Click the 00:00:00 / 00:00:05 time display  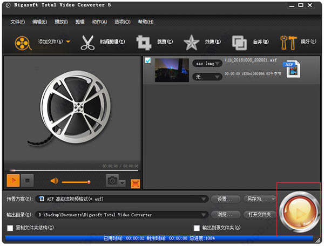click(x=120, y=166)
